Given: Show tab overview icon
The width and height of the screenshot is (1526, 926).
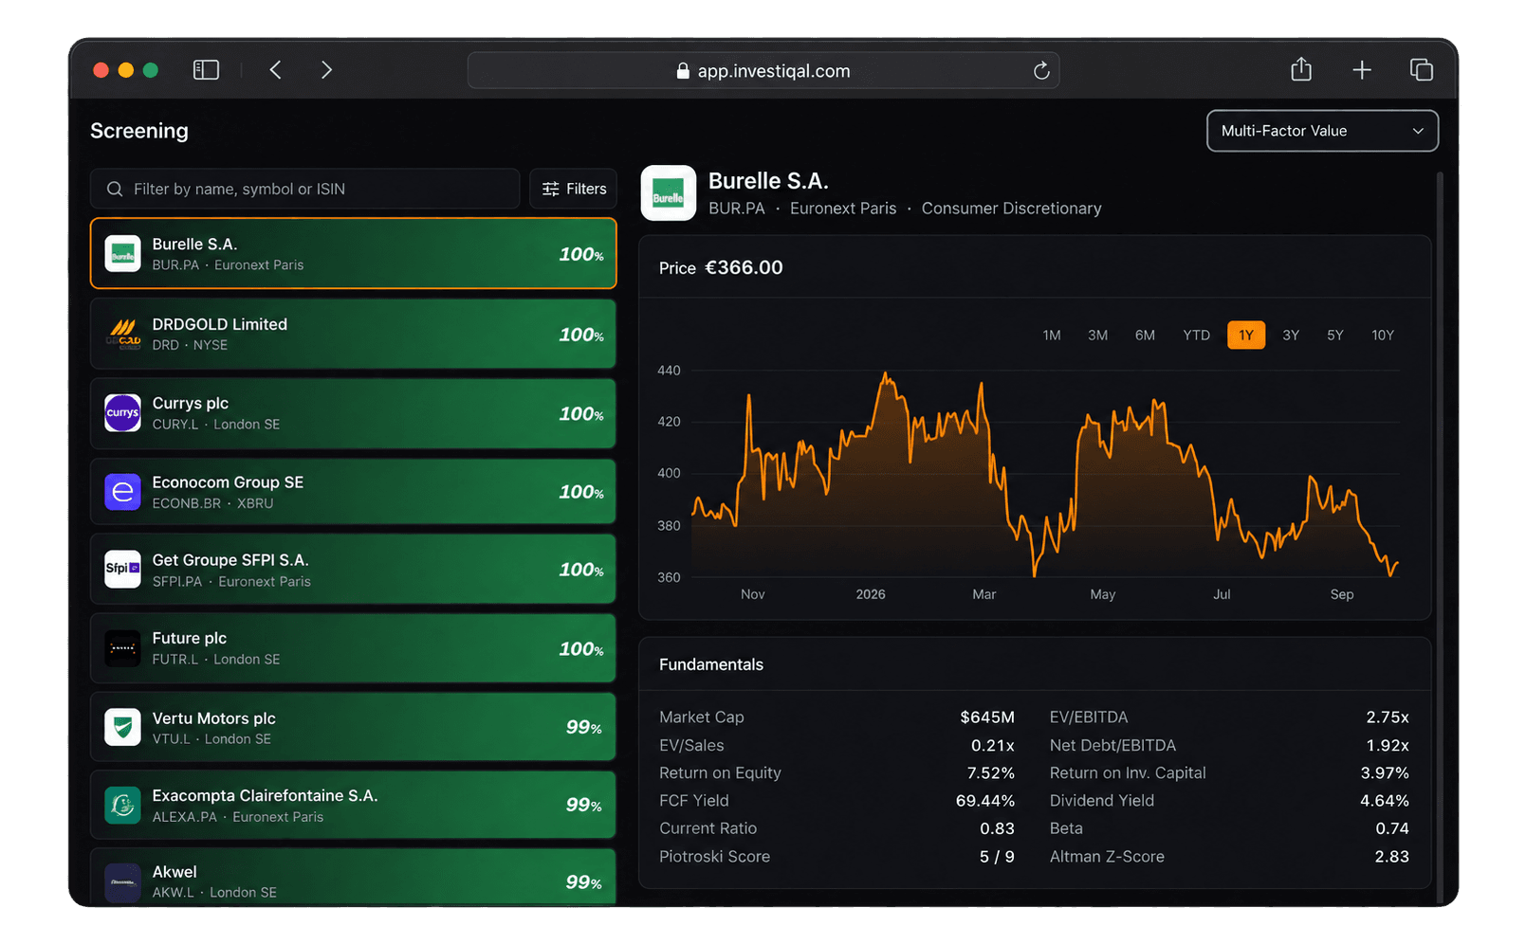Looking at the screenshot, I should point(1421,70).
